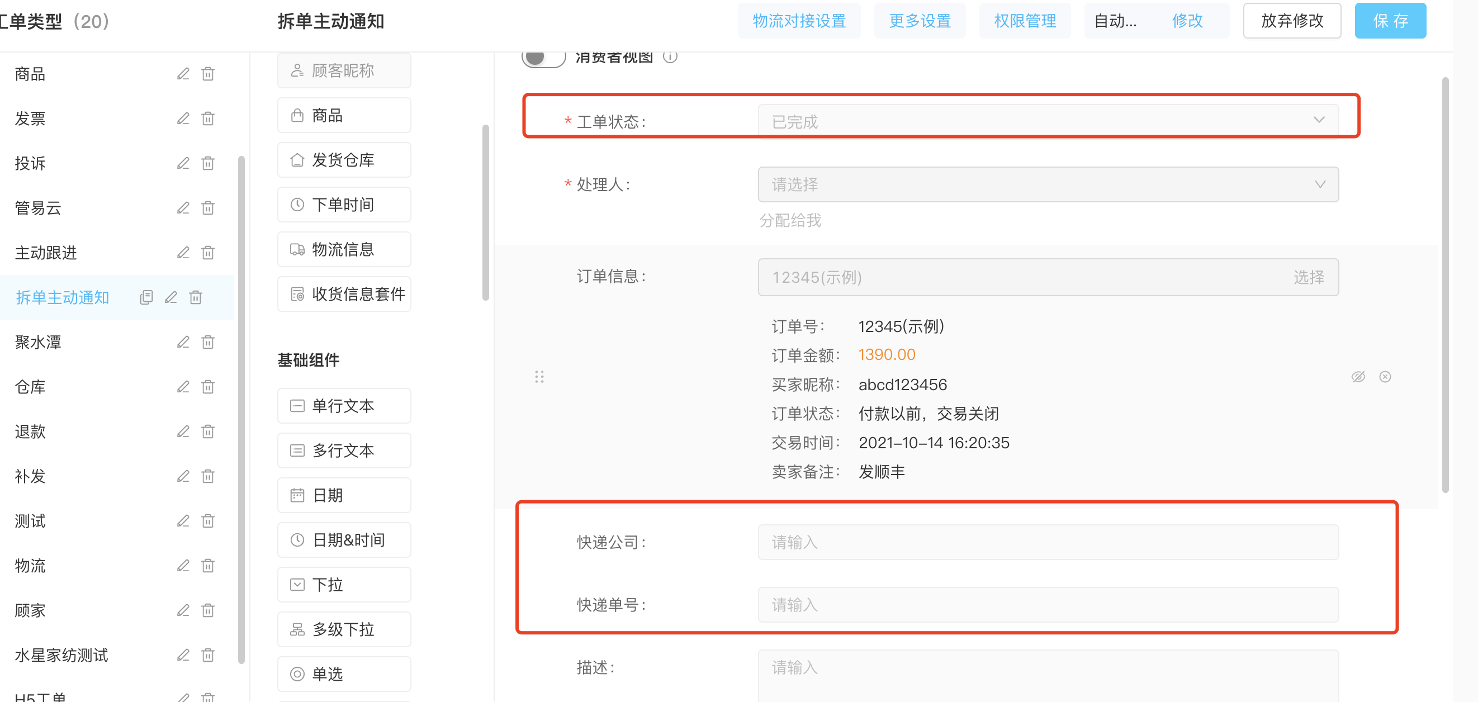The width and height of the screenshot is (1478, 702).
Task: Add the 收货信息套件 component
Action: click(x=344, y=294)
